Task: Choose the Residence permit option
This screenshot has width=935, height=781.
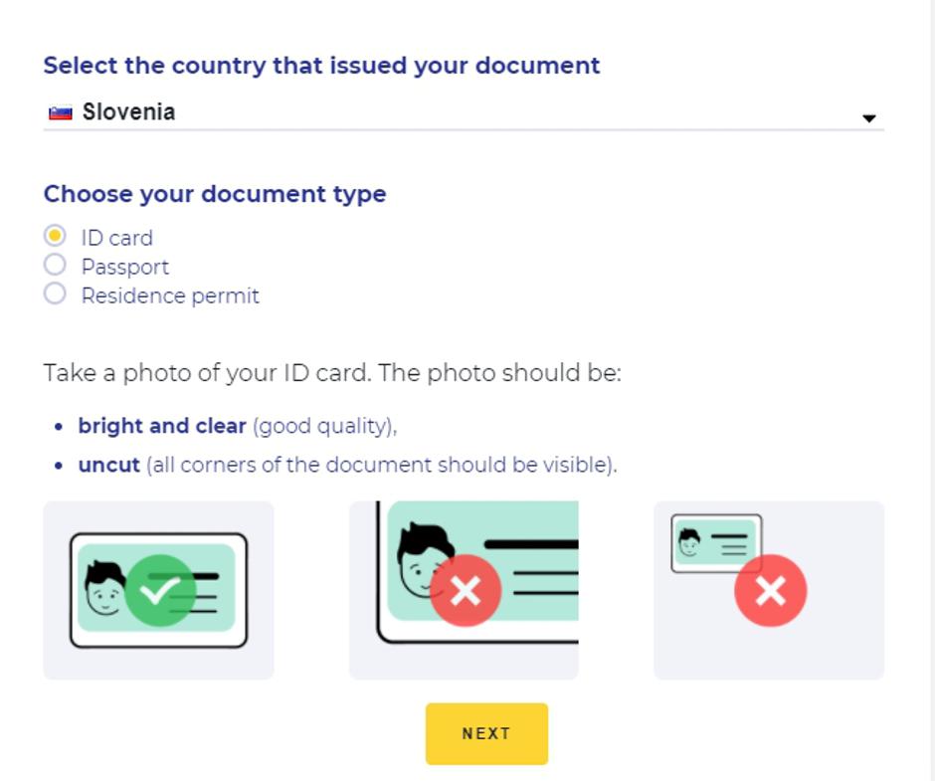Action: 55,293
